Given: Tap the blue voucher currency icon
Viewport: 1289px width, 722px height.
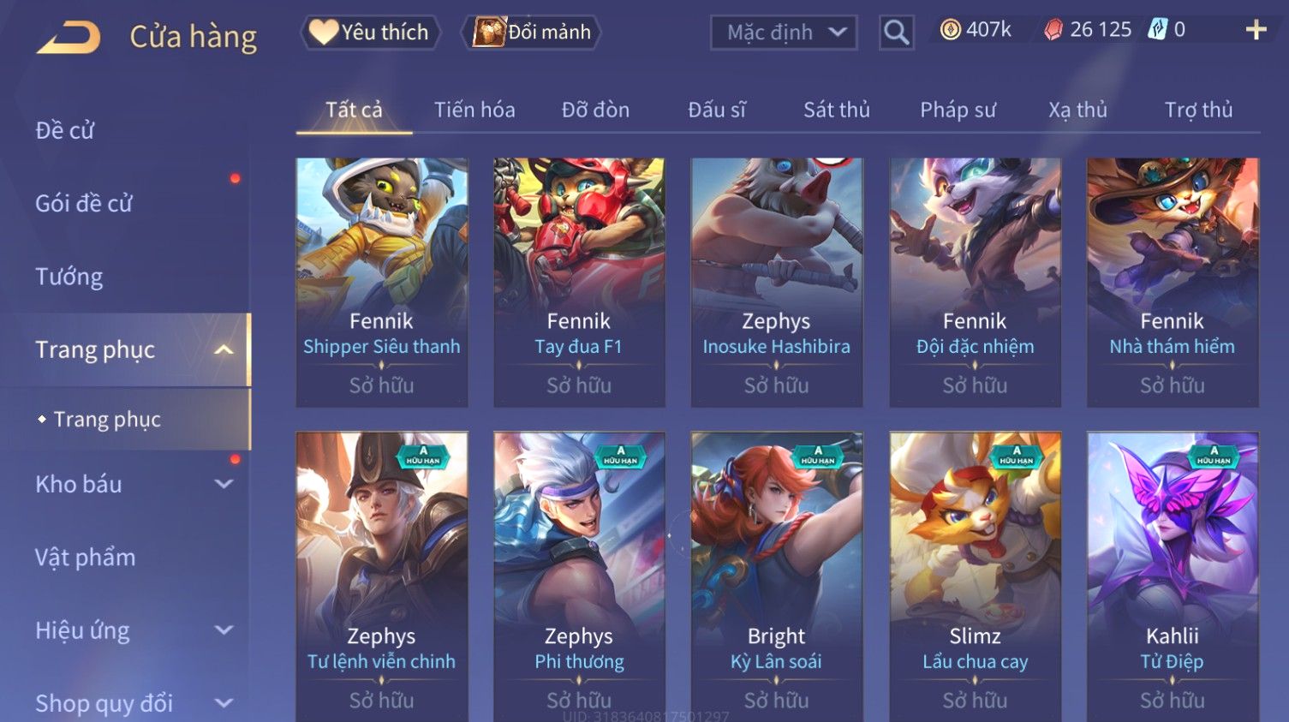Looking at the screenshot, I should point(1157,30).
